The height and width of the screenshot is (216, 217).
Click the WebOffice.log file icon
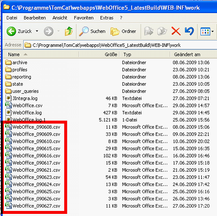(x=8, y=112)
